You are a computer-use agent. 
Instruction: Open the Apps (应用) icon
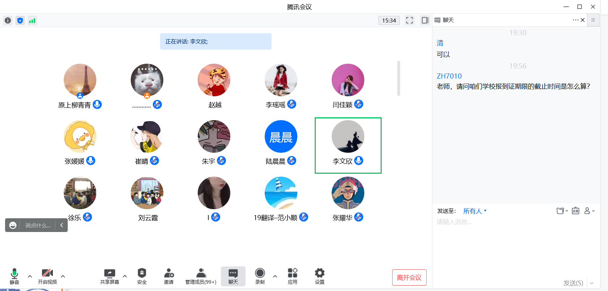click(x=292, y=277)
